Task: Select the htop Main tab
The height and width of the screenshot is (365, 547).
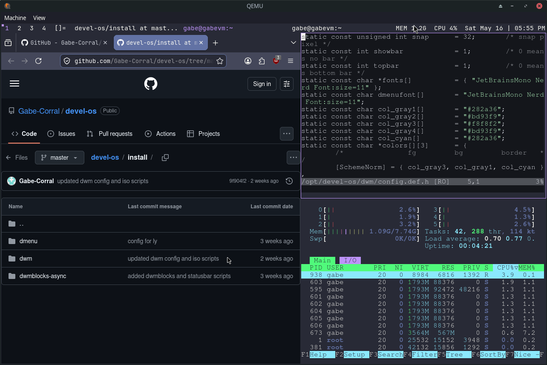Action: pyautogui.click(x=322, y=260)
